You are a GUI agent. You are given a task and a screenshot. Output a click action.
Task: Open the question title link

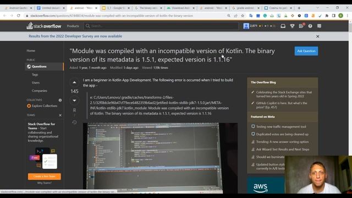click(172, 55)
